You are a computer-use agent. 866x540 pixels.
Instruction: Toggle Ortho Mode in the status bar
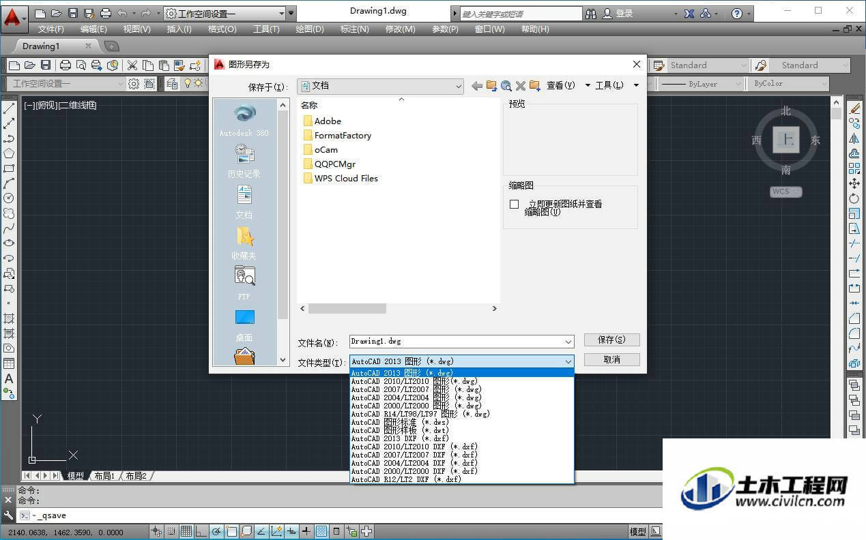tap(200, 532)
